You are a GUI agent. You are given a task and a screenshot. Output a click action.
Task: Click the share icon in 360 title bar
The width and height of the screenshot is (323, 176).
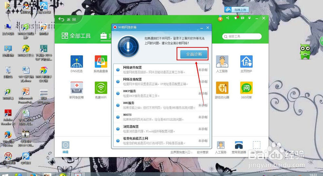click(x=228, y=18)
